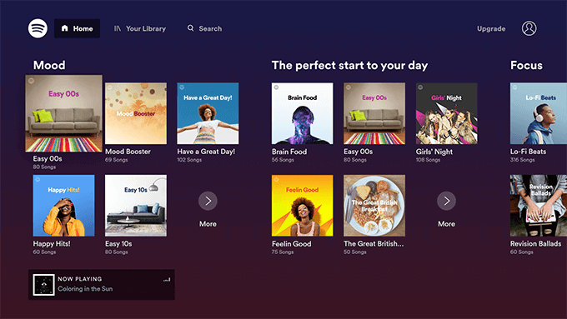Open Easy 00s under The perfect start

(x=374, y=113)
